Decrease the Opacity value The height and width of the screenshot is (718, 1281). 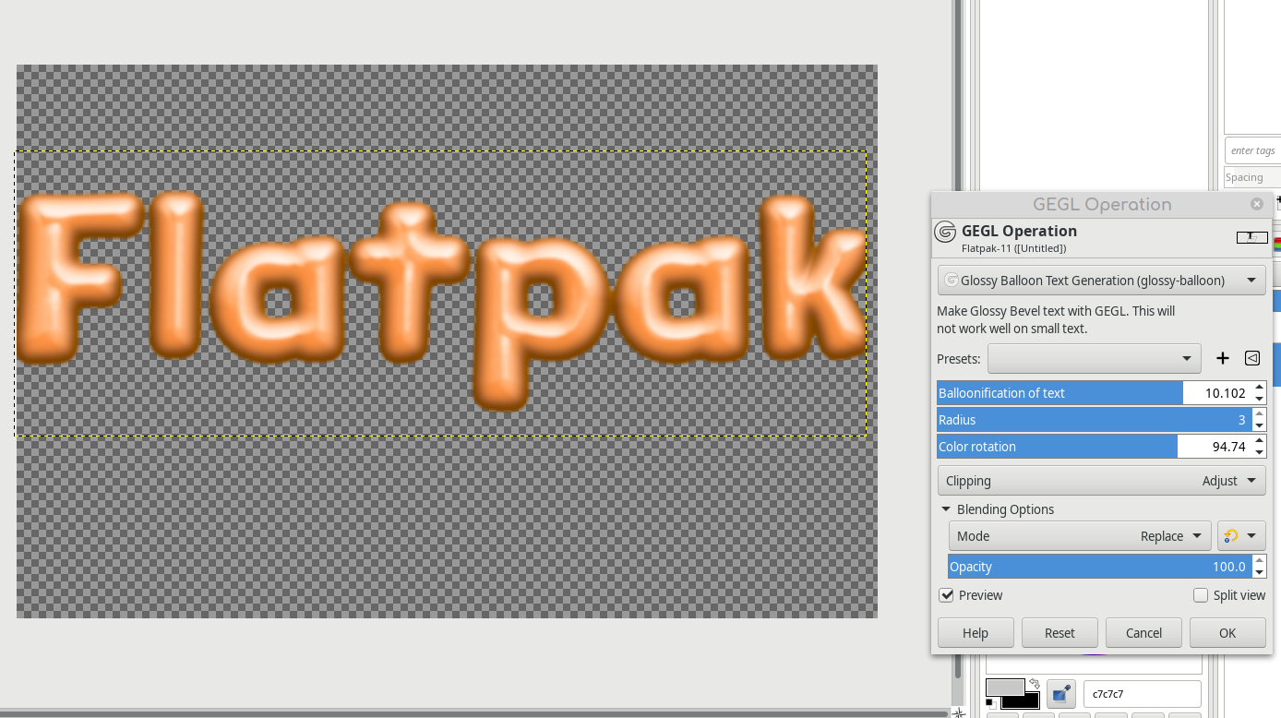[1260, 572]
